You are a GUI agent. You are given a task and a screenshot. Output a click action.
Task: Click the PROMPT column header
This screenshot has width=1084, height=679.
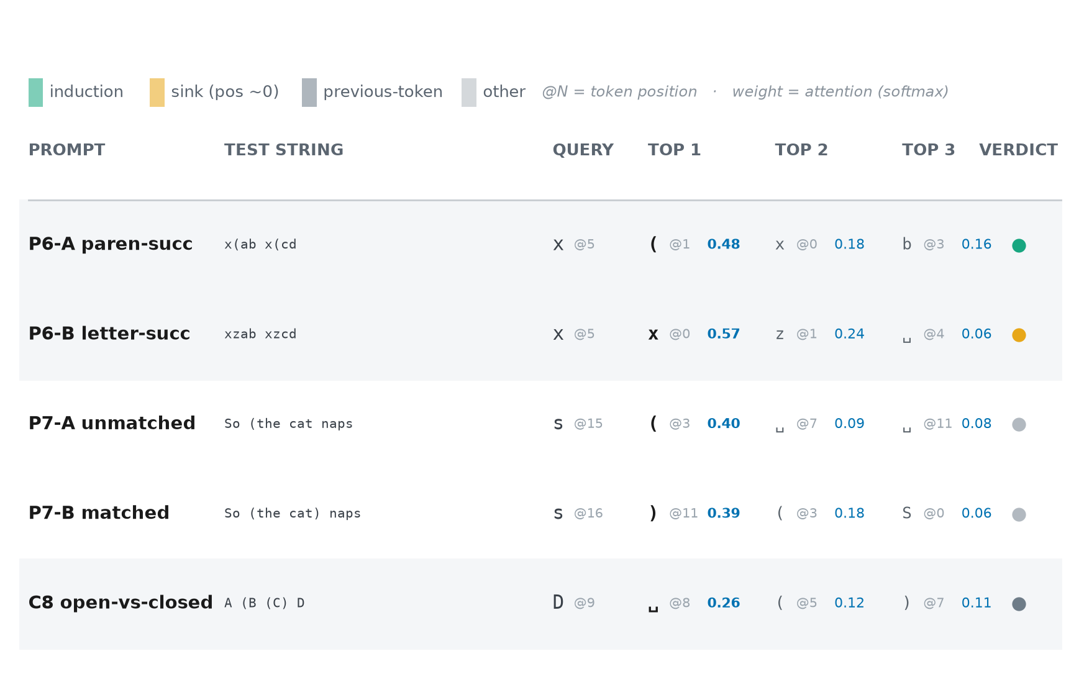click(67, 150)
